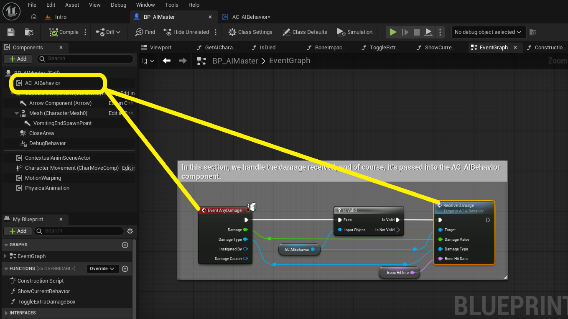
Task: Select VomitingEndSpawnPoint component
Action: [62, 123]
